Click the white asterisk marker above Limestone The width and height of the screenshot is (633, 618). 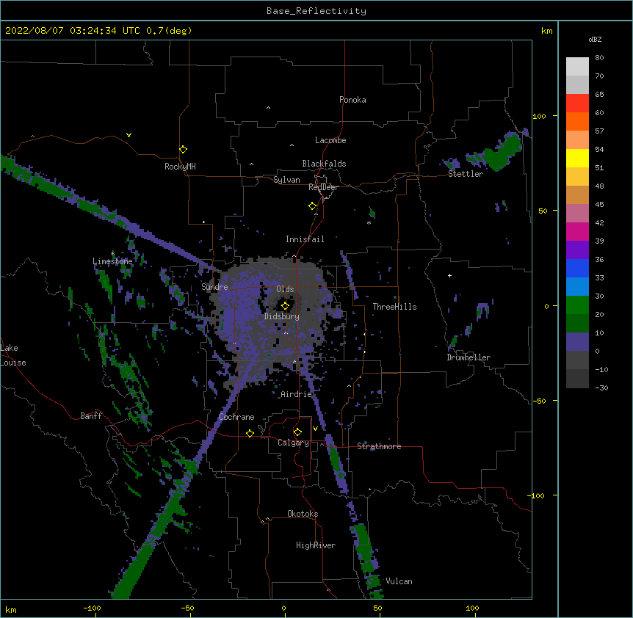coord(112,254)
